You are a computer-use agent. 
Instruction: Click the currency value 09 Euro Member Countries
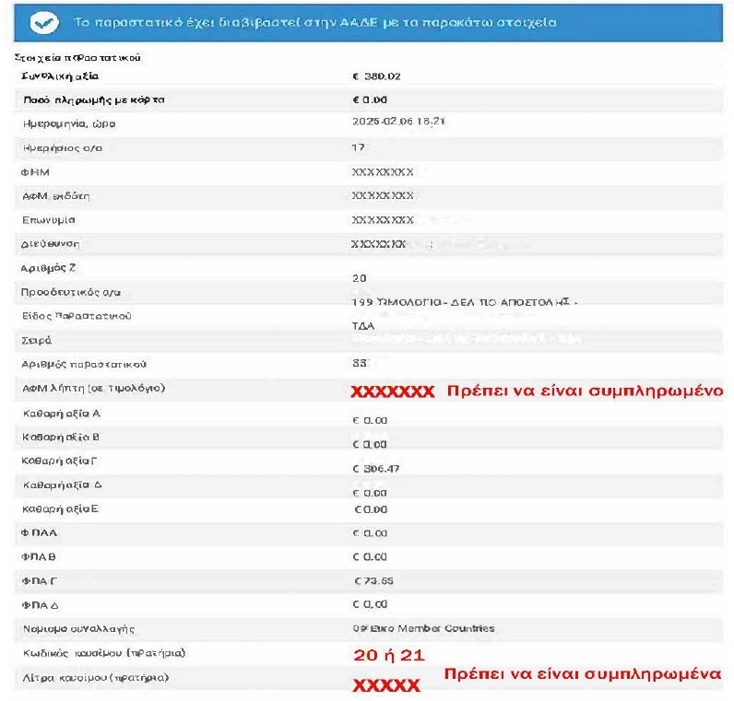pos(423,629)
